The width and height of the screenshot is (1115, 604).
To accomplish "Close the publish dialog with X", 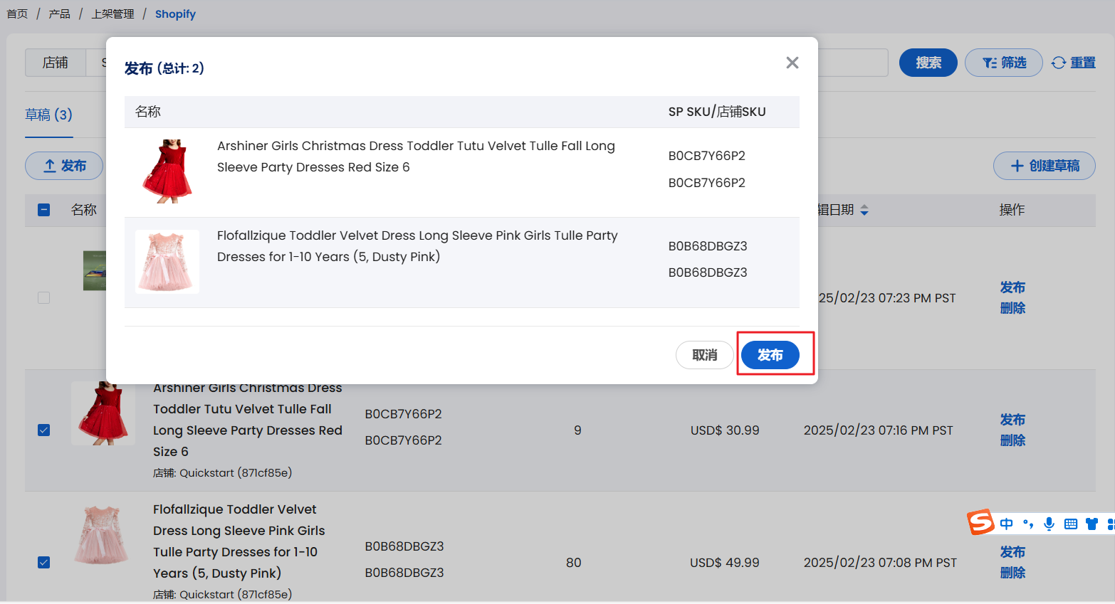I will pos(792,63).
